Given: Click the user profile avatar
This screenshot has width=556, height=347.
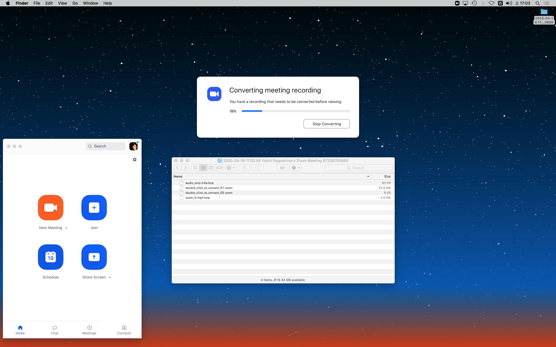Looking at the screenshot, I should 133,146.
